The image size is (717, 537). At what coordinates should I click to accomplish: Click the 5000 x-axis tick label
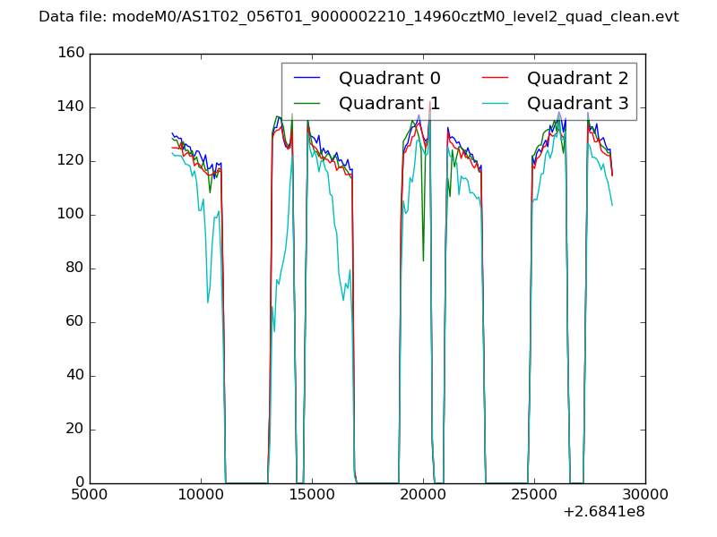[x=90, y=494]
